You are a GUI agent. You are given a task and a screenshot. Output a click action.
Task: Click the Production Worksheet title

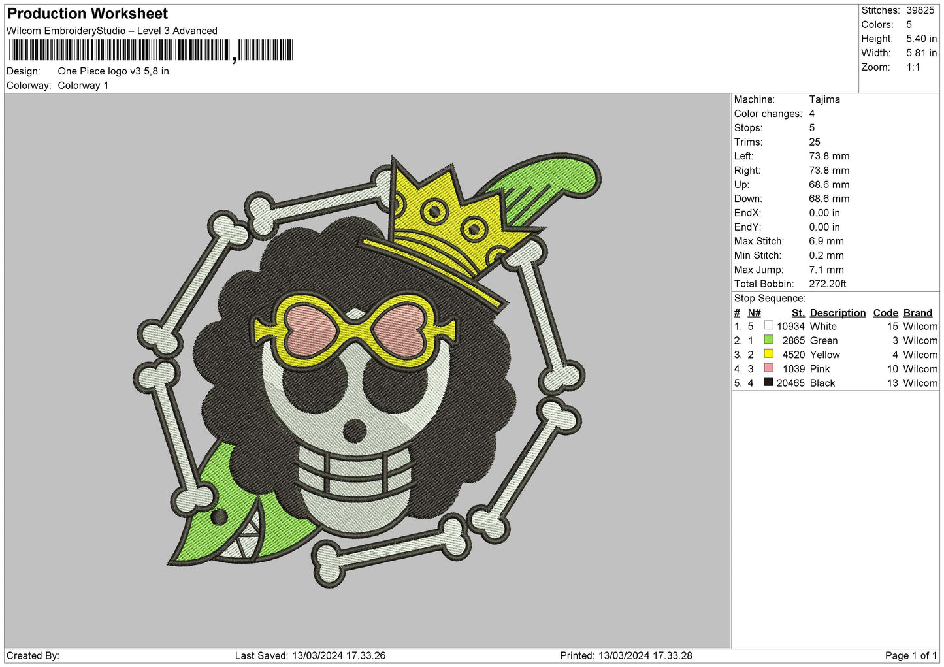[88, 14]
